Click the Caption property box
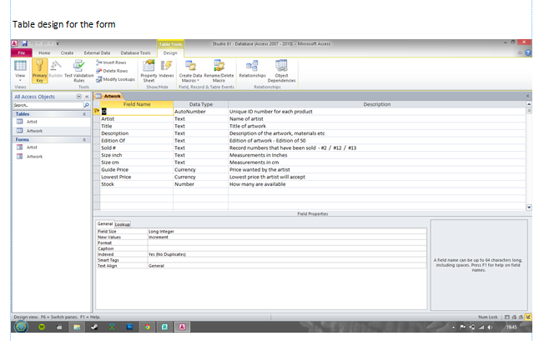This screenshot has width=539, height=341. (287, 248)
